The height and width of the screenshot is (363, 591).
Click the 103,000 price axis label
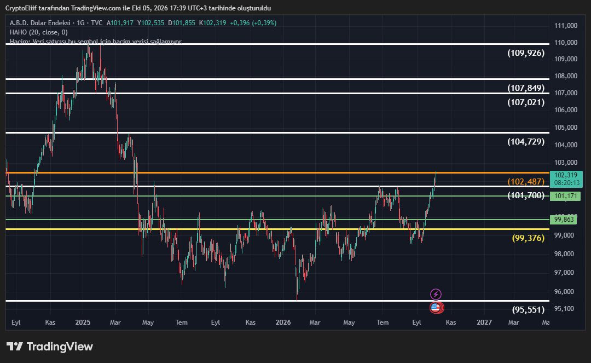pos(566,163)
